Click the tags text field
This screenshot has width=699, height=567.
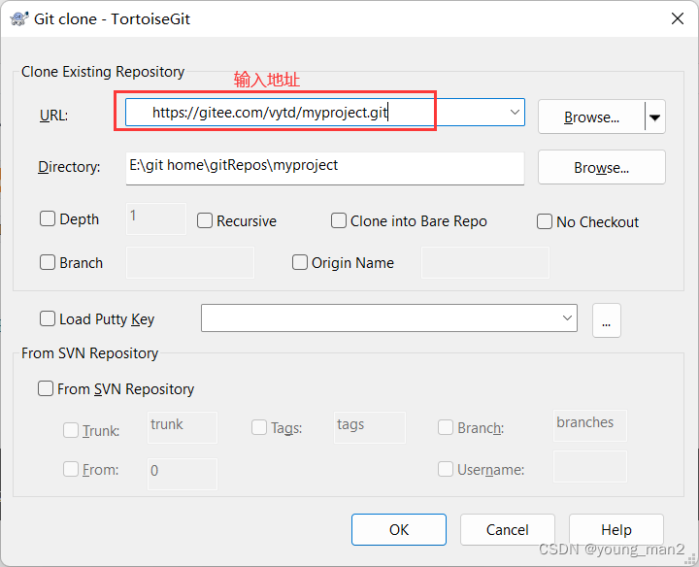tap(370, 427)
